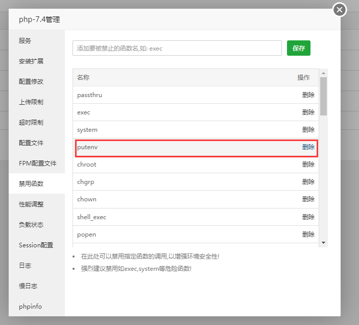Viewport: 359px width, 325px height.
Task: Delete the putenv disabled function
Action: 308,147
